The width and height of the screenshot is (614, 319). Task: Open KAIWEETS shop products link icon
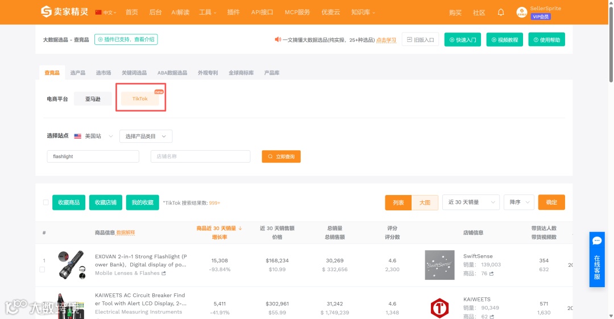pyautogui.click(x=491, y=316)
